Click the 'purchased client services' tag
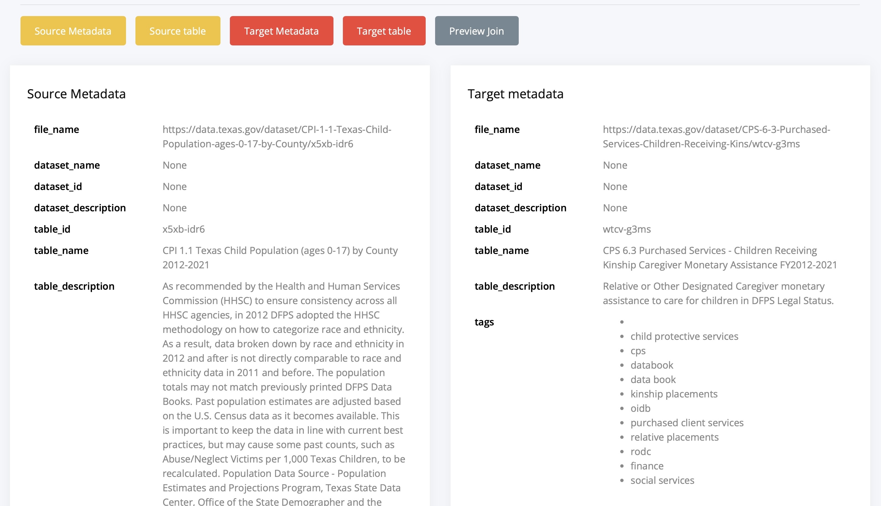Screen dimensions: 881x506 point(687,423)
